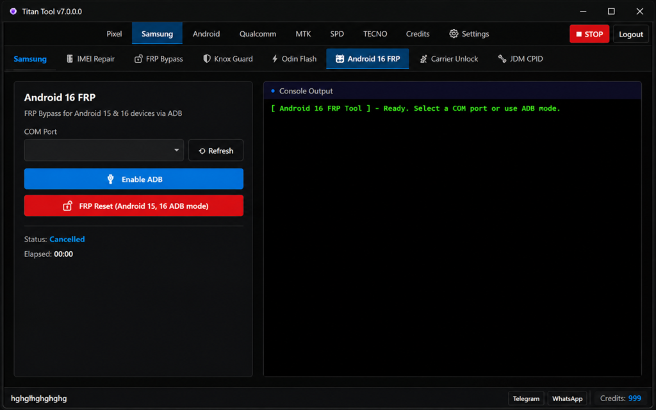
Task: Select the Android 16 FRP sub-tab
Action: coord(368,59)
